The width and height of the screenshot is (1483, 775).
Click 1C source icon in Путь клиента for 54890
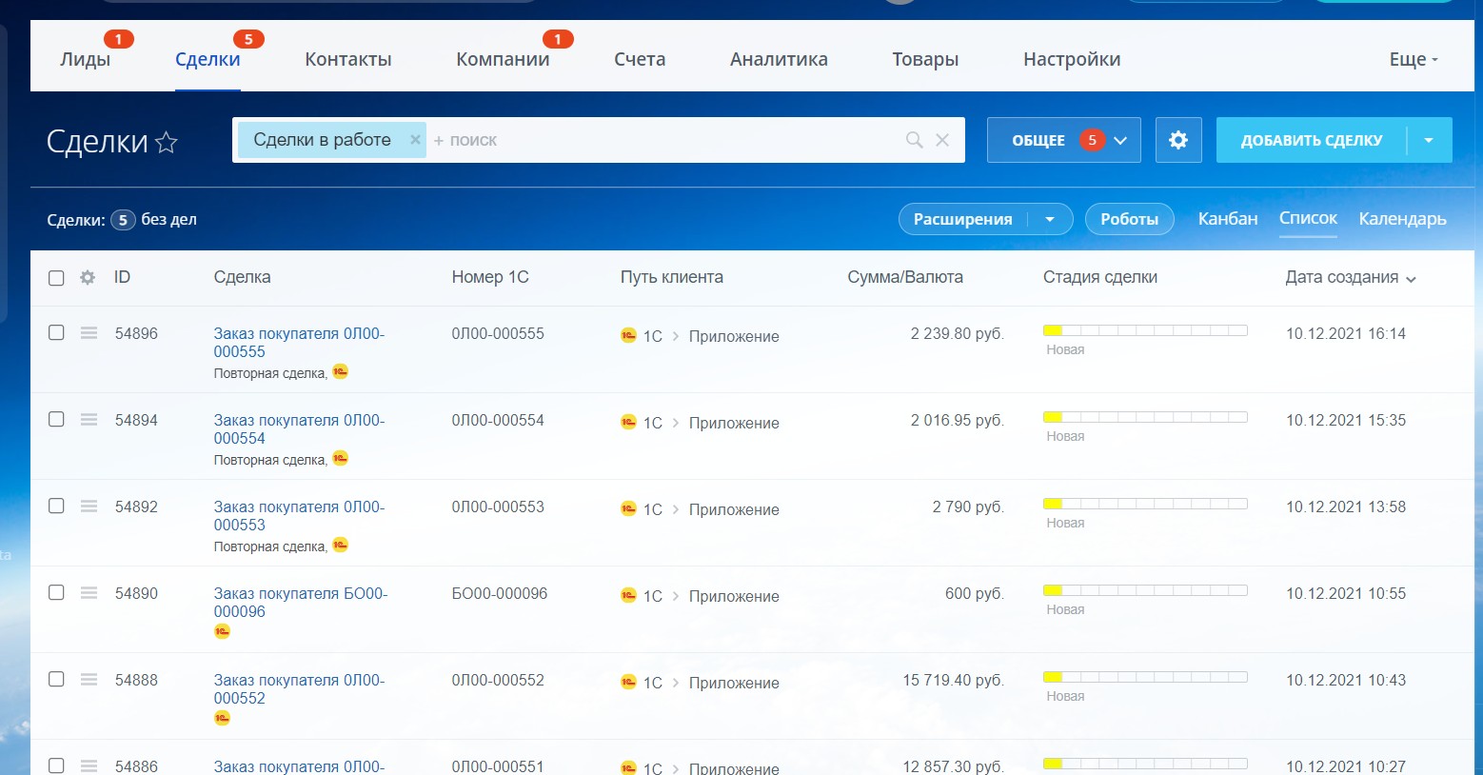(x=628, y=595)
